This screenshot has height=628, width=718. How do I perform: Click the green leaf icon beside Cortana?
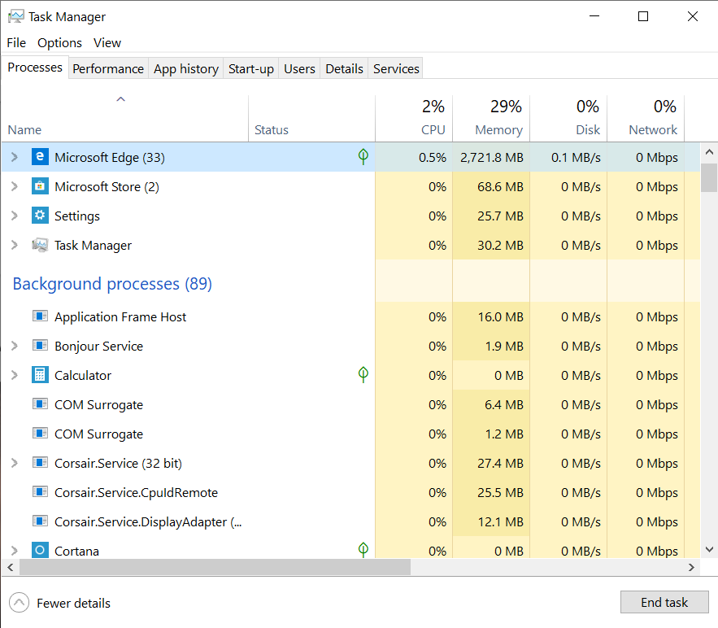363,550
